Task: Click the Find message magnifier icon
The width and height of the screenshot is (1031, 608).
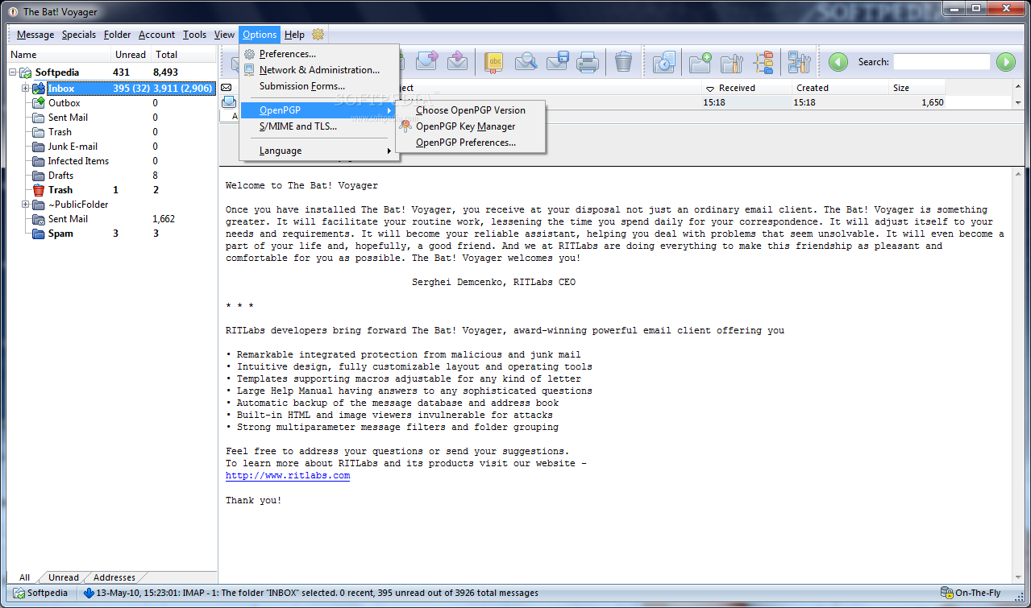Action: pyautogui.click(x=526, y=61)
